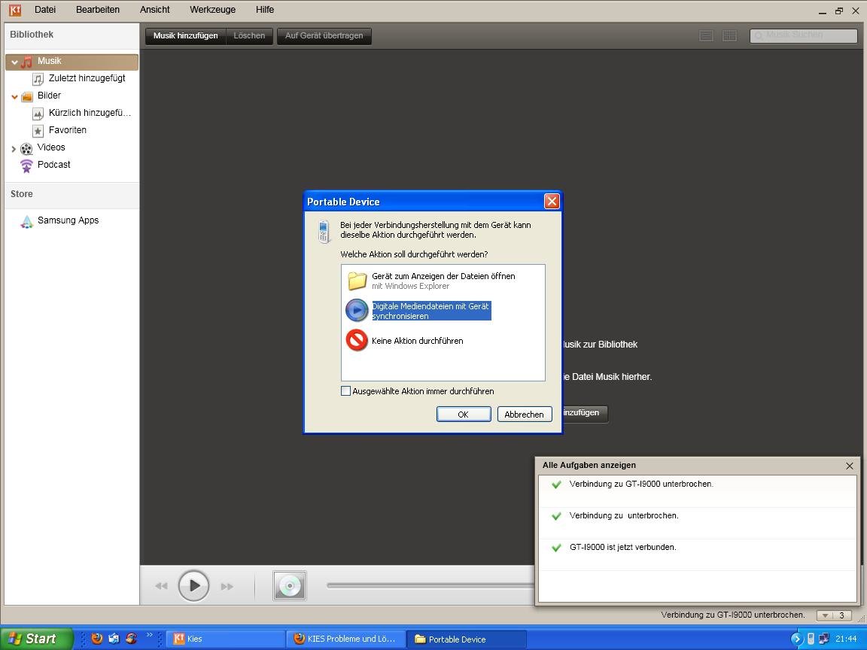Click the Samsung Apps label
Image resolution: width=867 pixels, height=650 pixels.
tap(68, 220)
